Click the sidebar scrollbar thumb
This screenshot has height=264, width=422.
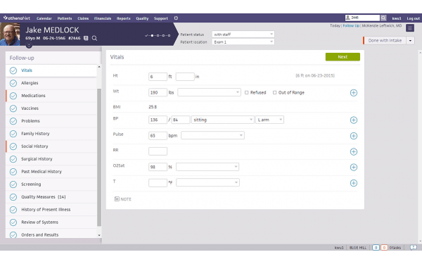coord(99,157)
